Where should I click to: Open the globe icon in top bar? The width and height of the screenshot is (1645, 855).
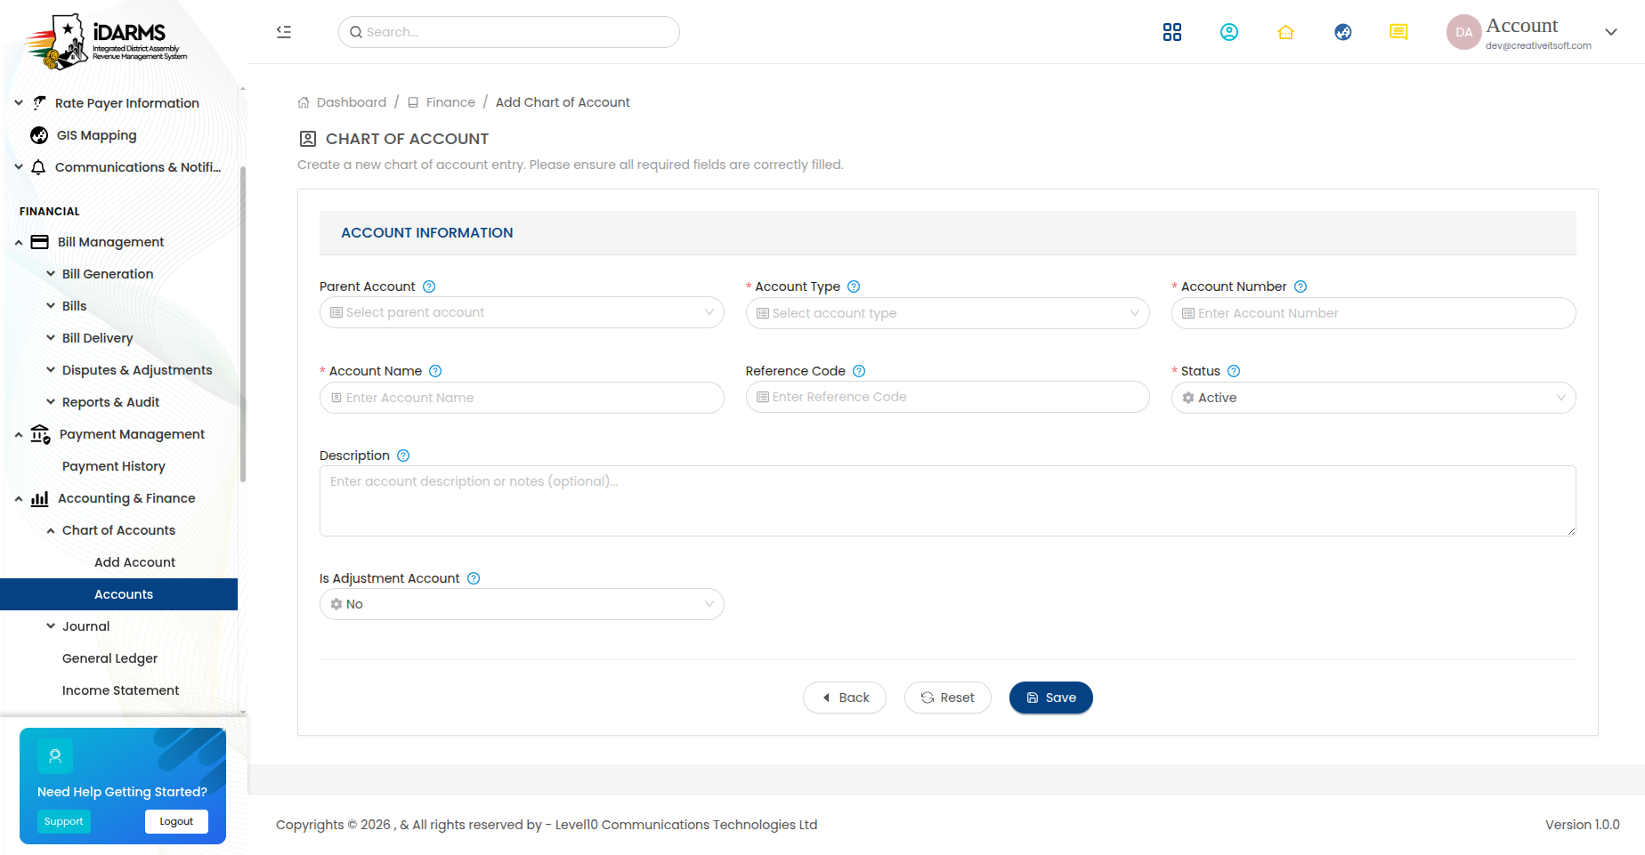pos(1343,32)
